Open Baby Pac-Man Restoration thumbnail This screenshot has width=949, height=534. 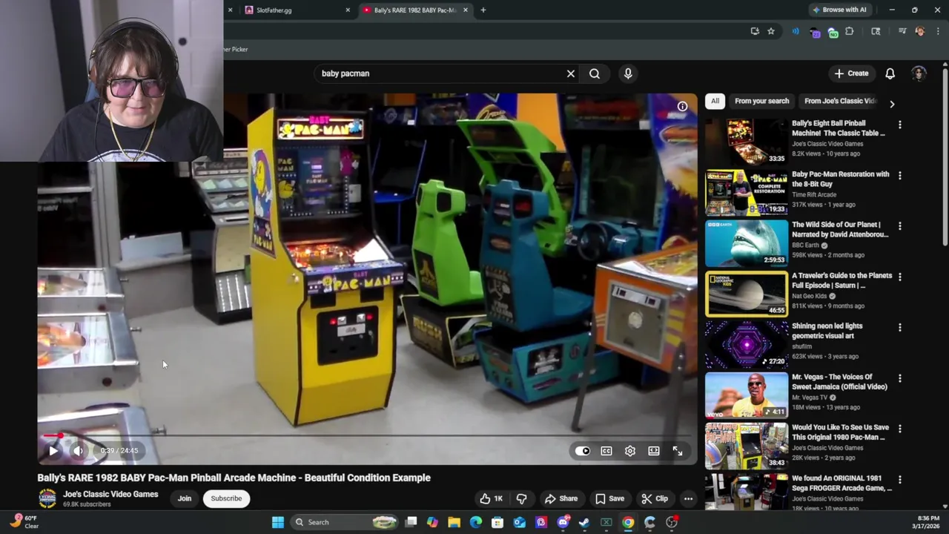click(747, 192)
